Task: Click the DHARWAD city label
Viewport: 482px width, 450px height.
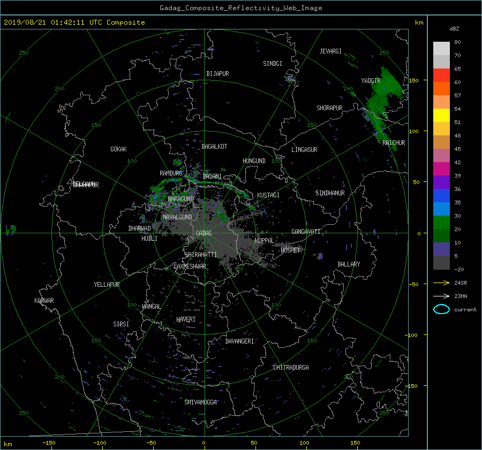Action: pos(139,228)
